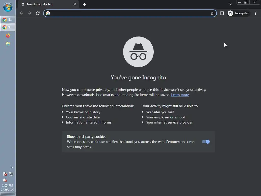The image size is (261, 196).
Task: Click the network status tray icon
Action: [11, 174]
